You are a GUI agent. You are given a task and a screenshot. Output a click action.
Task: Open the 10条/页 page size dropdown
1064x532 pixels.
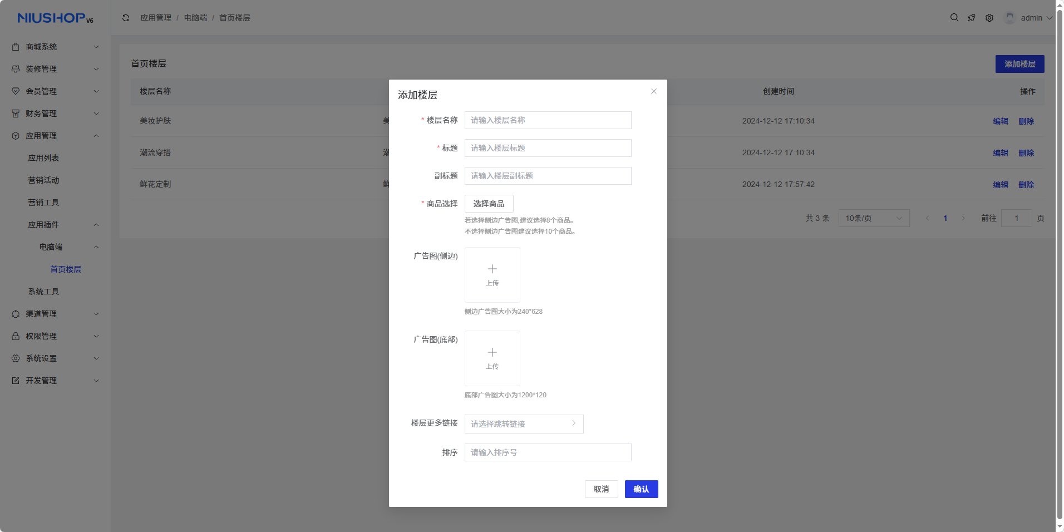point(874,218)
